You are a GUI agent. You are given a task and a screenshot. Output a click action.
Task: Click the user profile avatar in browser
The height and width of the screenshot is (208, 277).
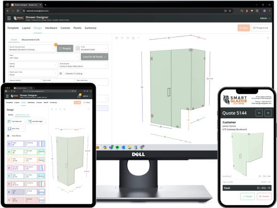265,11
